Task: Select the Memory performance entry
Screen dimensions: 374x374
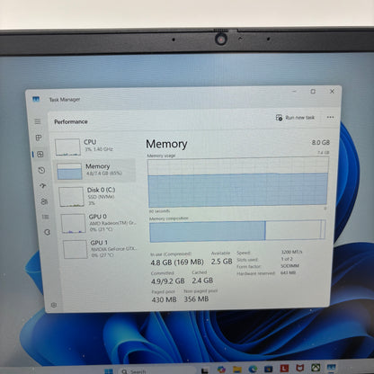Action: [94, 171]
